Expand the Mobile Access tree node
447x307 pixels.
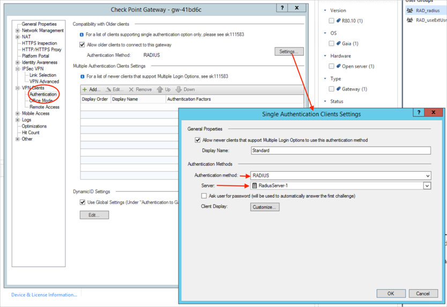(18, 114)
